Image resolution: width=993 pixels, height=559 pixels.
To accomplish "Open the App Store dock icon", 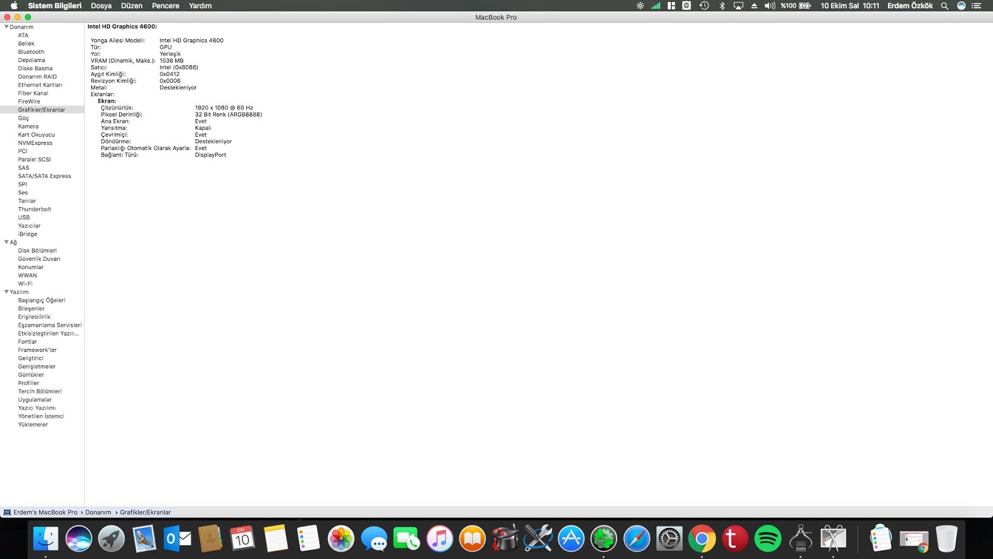I will (571, 539).
